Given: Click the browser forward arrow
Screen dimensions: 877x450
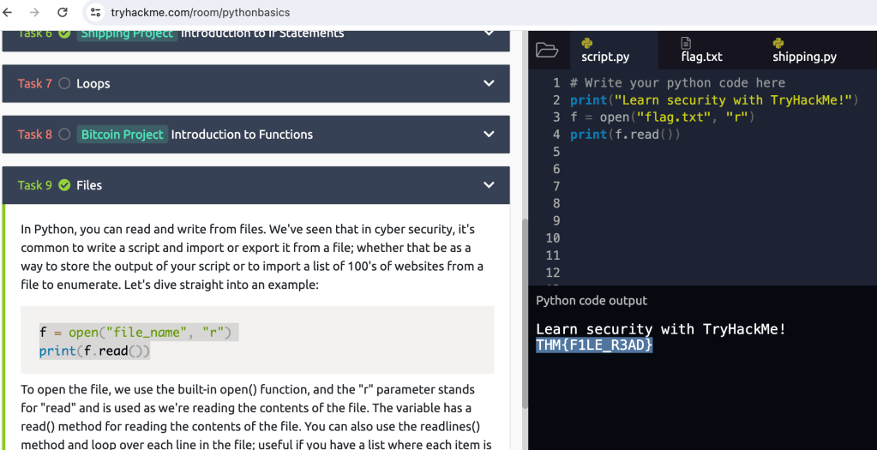Looking at the screenshot, I should coord(35,13).
